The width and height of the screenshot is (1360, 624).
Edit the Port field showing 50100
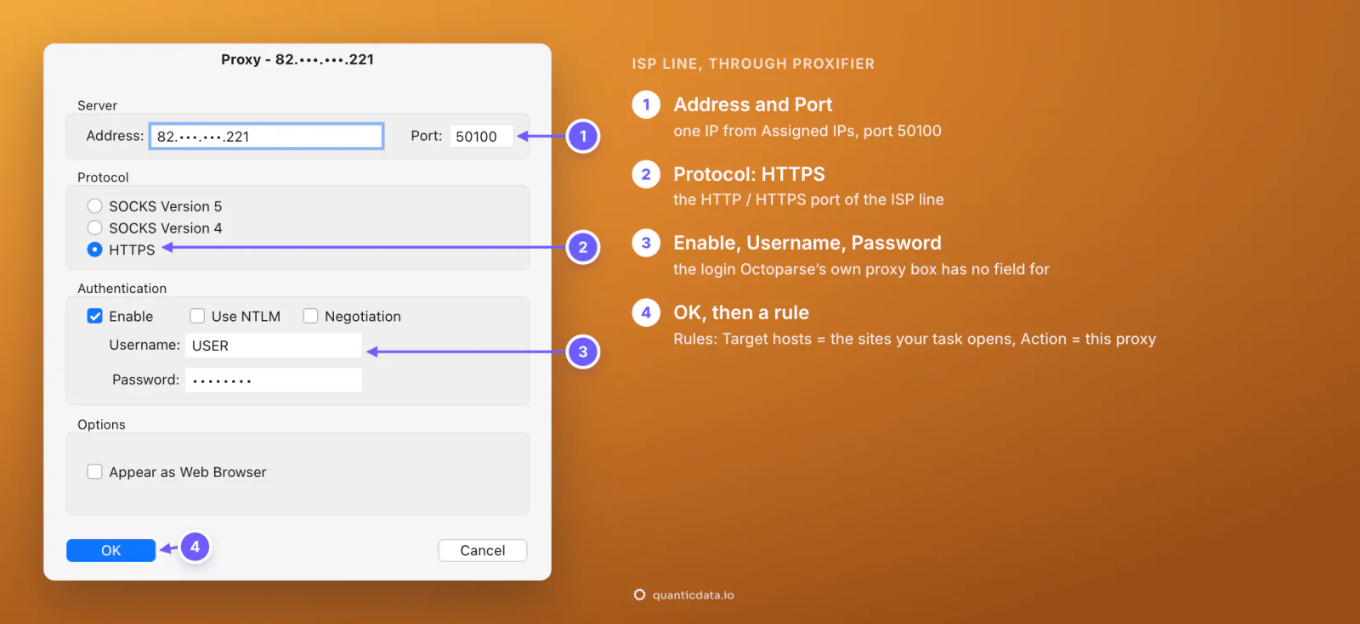[481, 136]
